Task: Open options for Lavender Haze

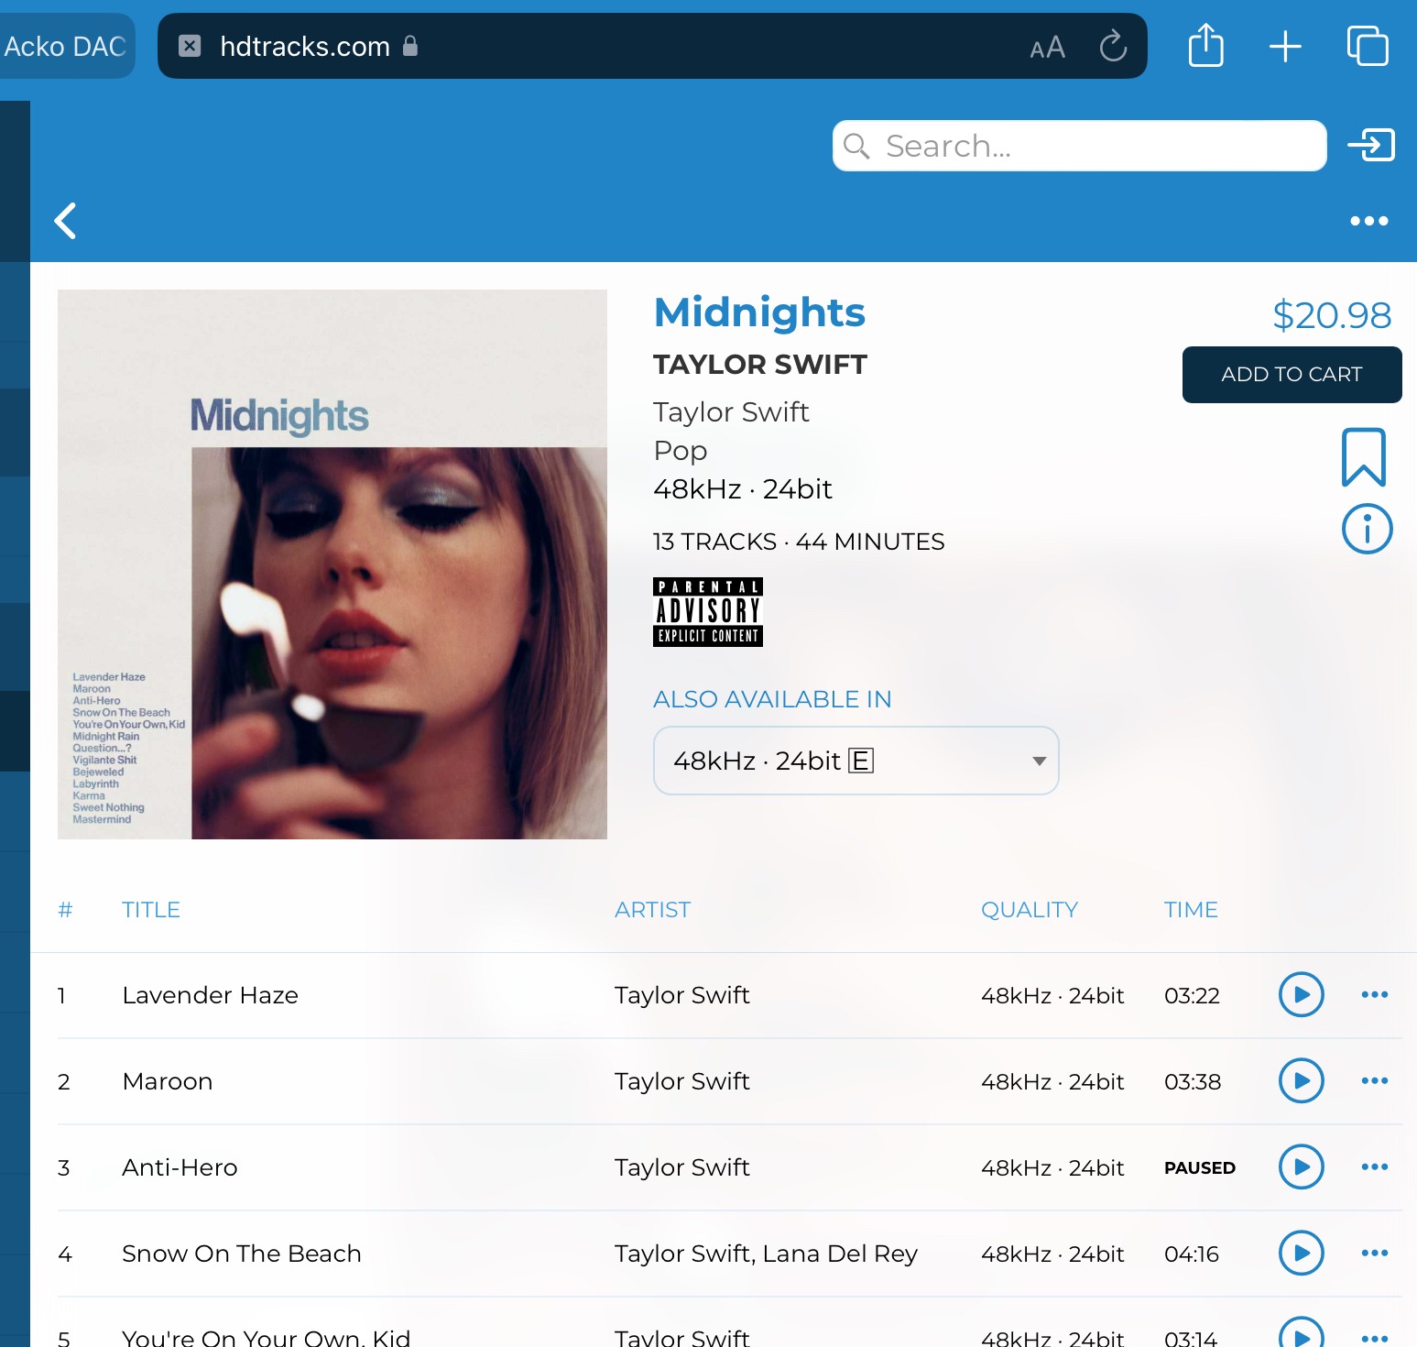Action: 1374,994
